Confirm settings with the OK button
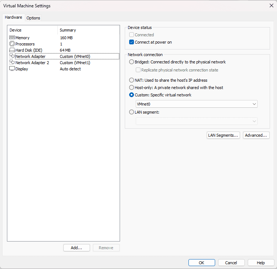277x269 pixels. pyautogui.click(x=202, y=263)
